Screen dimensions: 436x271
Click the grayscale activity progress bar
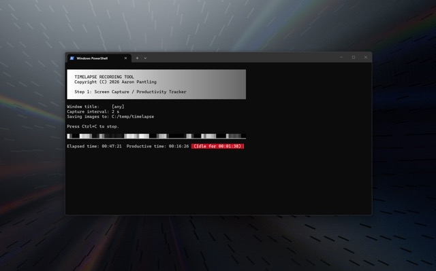pos(156,136)
